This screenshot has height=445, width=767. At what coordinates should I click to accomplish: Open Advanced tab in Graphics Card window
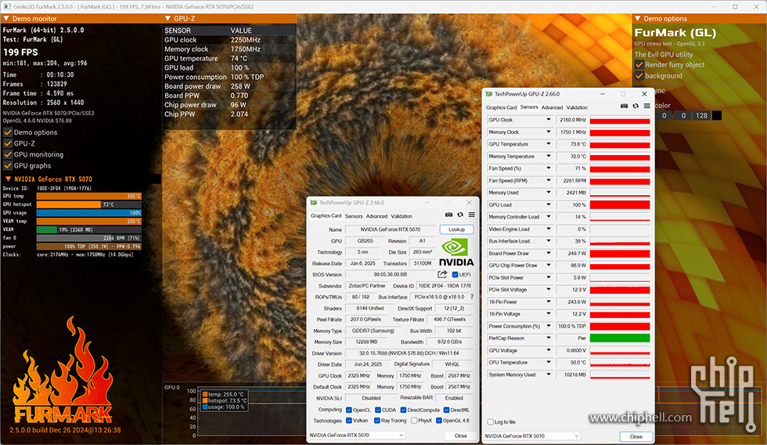(x=376, y=216)
